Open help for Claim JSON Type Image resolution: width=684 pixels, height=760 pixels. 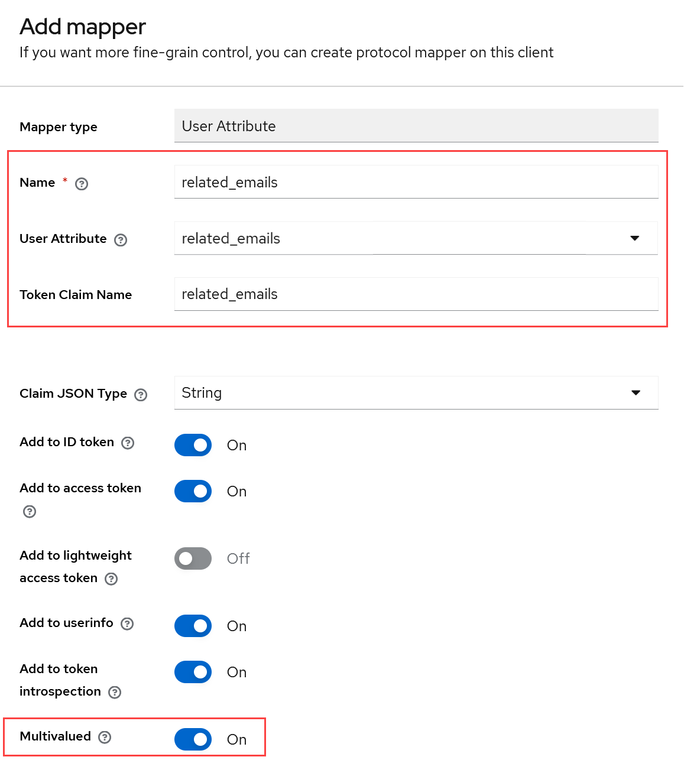(x=141, y=395)
